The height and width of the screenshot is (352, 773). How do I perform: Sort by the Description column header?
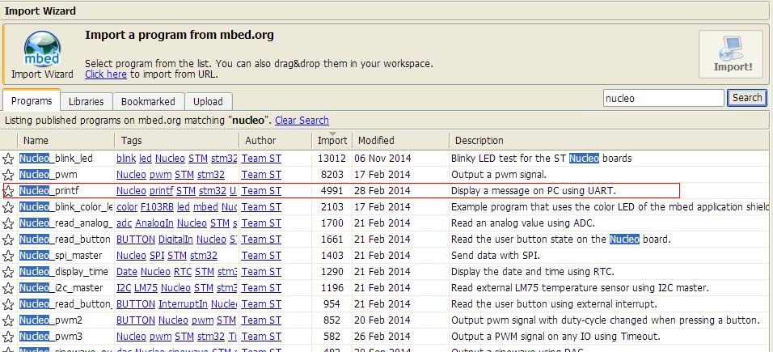pyautogui.click(x=610, y=140)
